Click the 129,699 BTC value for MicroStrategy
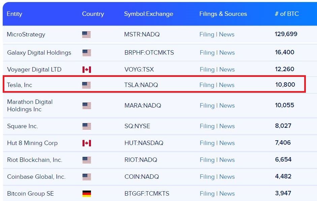This screenshot has width=317, height=201. coord(286,34)
